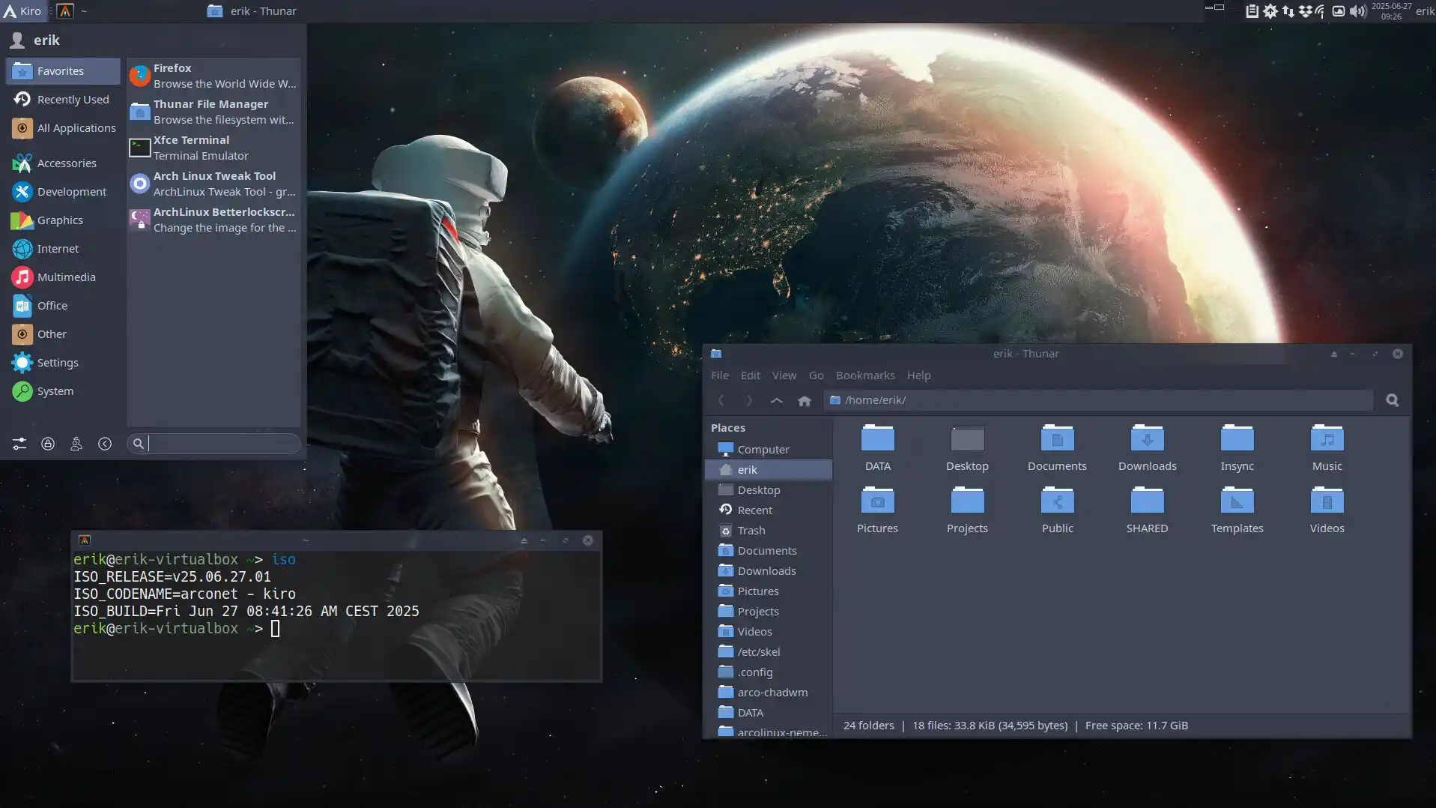
Task: Select Graphics category in app menu
Action: 59,220
